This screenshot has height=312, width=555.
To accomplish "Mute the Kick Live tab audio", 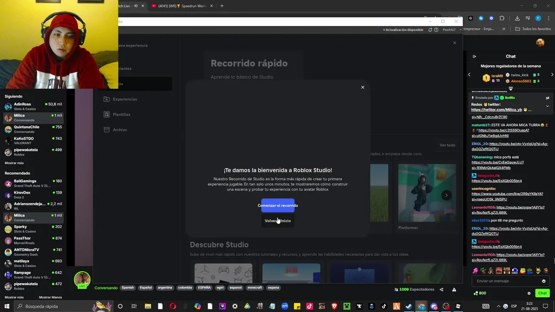I will (136, 6).
